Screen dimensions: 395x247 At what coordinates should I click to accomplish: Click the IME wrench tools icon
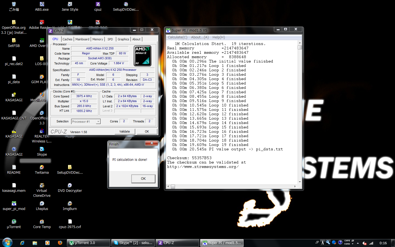coord(328,242)
